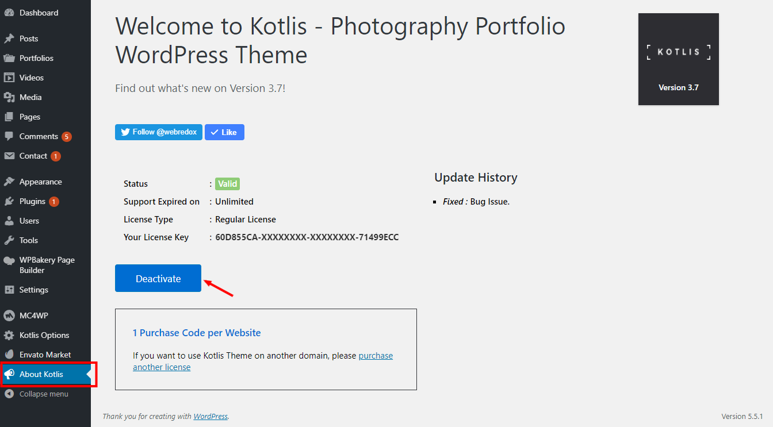Click the Envato Market leaf icon
Screen dimensions: 773x427
point(9,355)
